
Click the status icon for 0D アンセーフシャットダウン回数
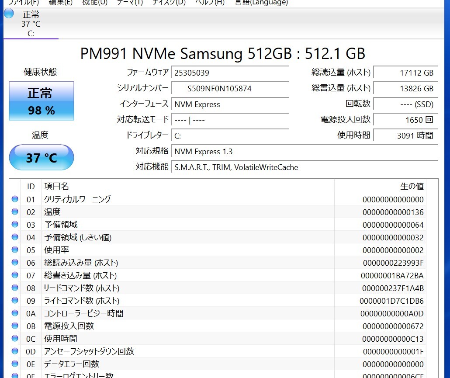click(x=15, y=351)
